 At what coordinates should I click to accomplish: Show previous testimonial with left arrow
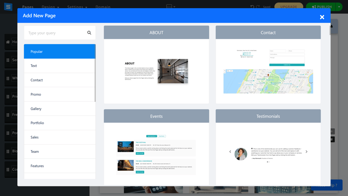point(230,152)
